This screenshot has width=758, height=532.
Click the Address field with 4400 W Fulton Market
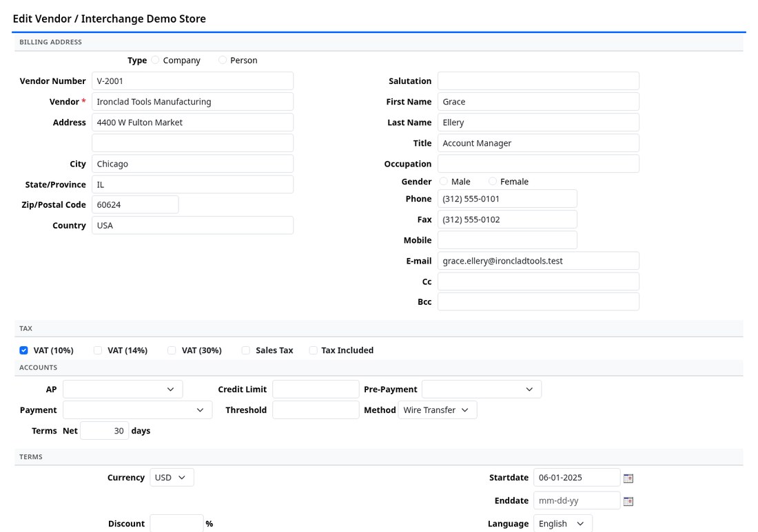click(x=192, y=122)
